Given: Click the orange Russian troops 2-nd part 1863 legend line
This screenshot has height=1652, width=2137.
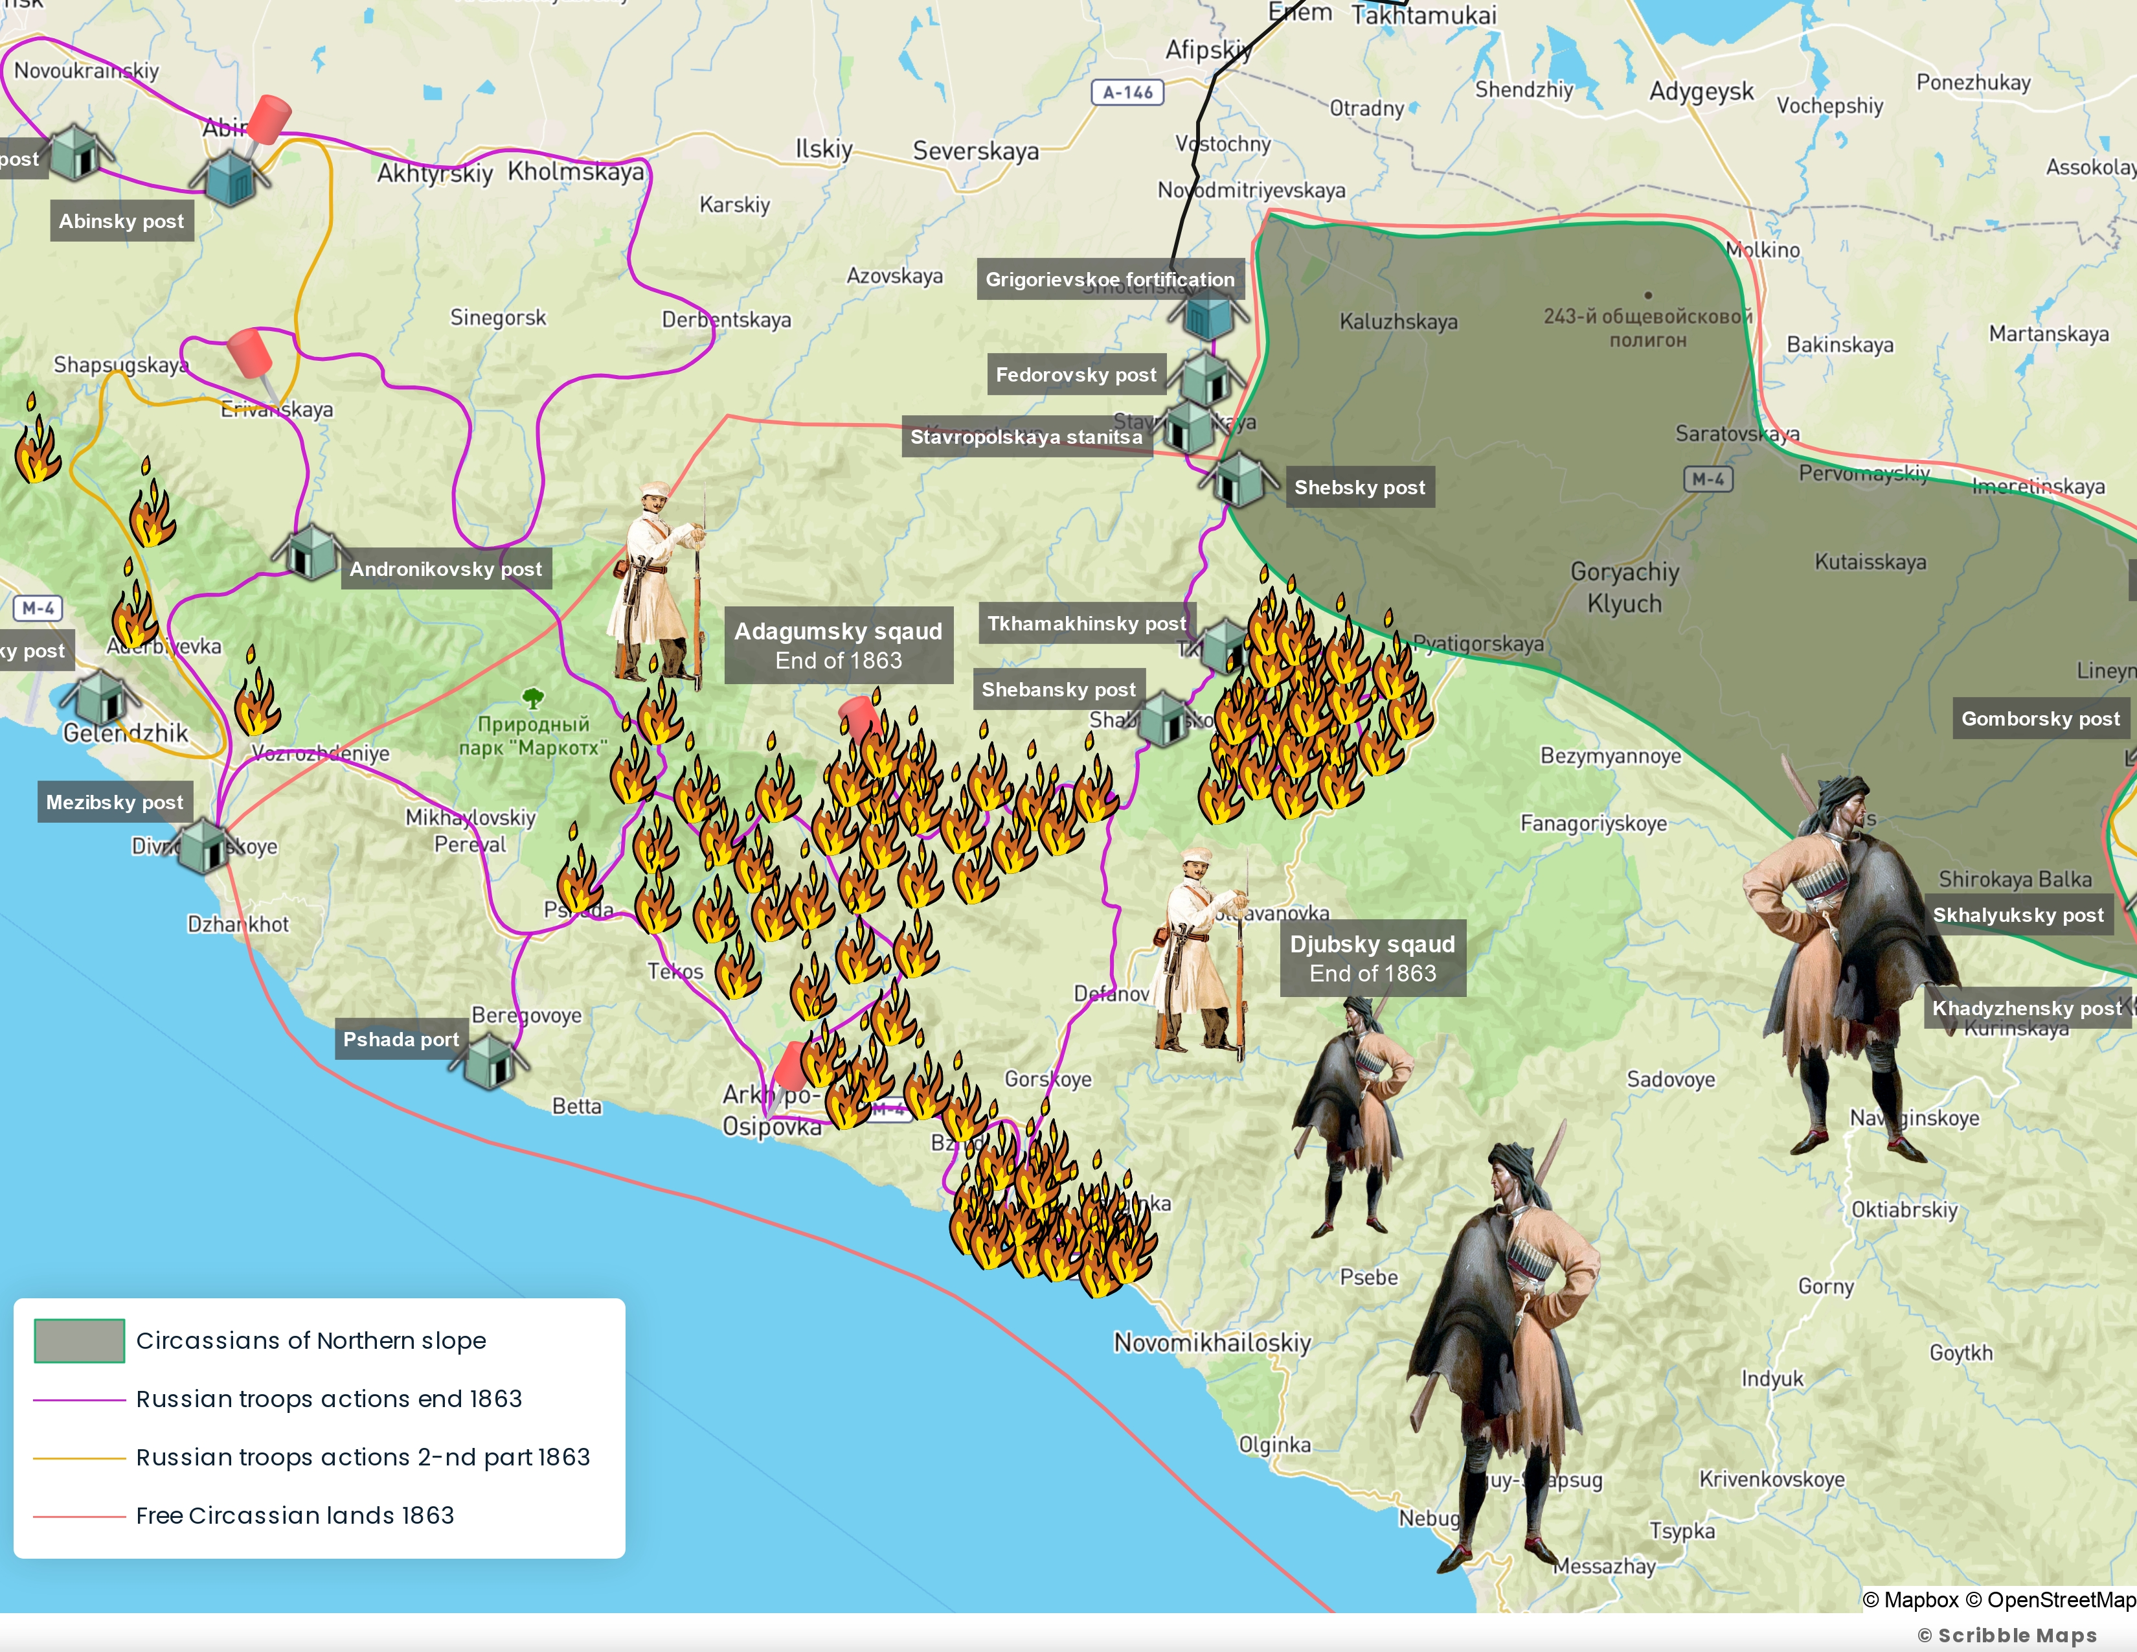Looking at the screenshot, I should (x=79, y=1458).
